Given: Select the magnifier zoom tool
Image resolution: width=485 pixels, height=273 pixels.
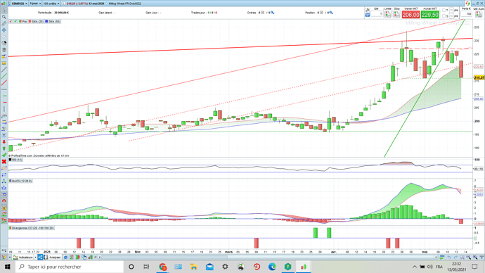Looking at the screenshot, I should (x=4, y=17).
